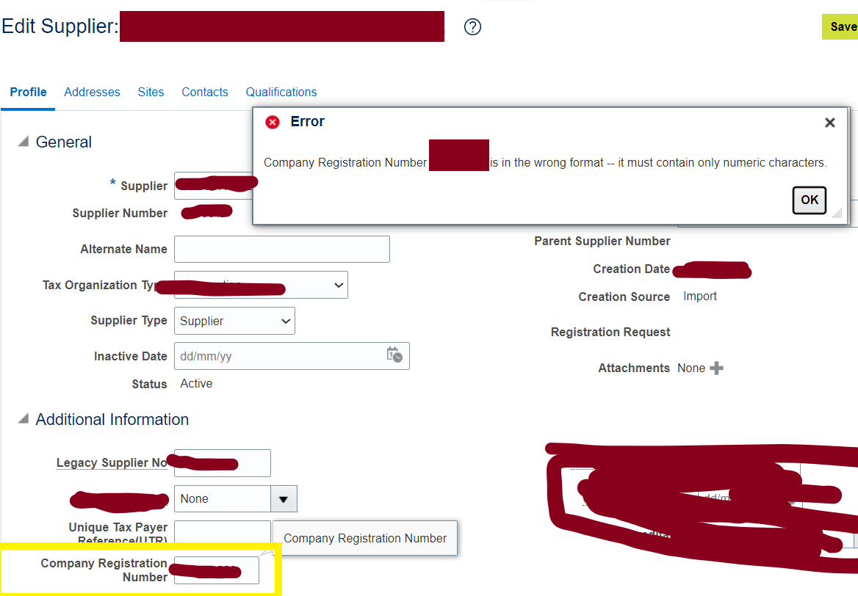Open the Supplier Type dropdown arrow
The height and width of the screenshot is (596, 858).
(x=286, y=321)
